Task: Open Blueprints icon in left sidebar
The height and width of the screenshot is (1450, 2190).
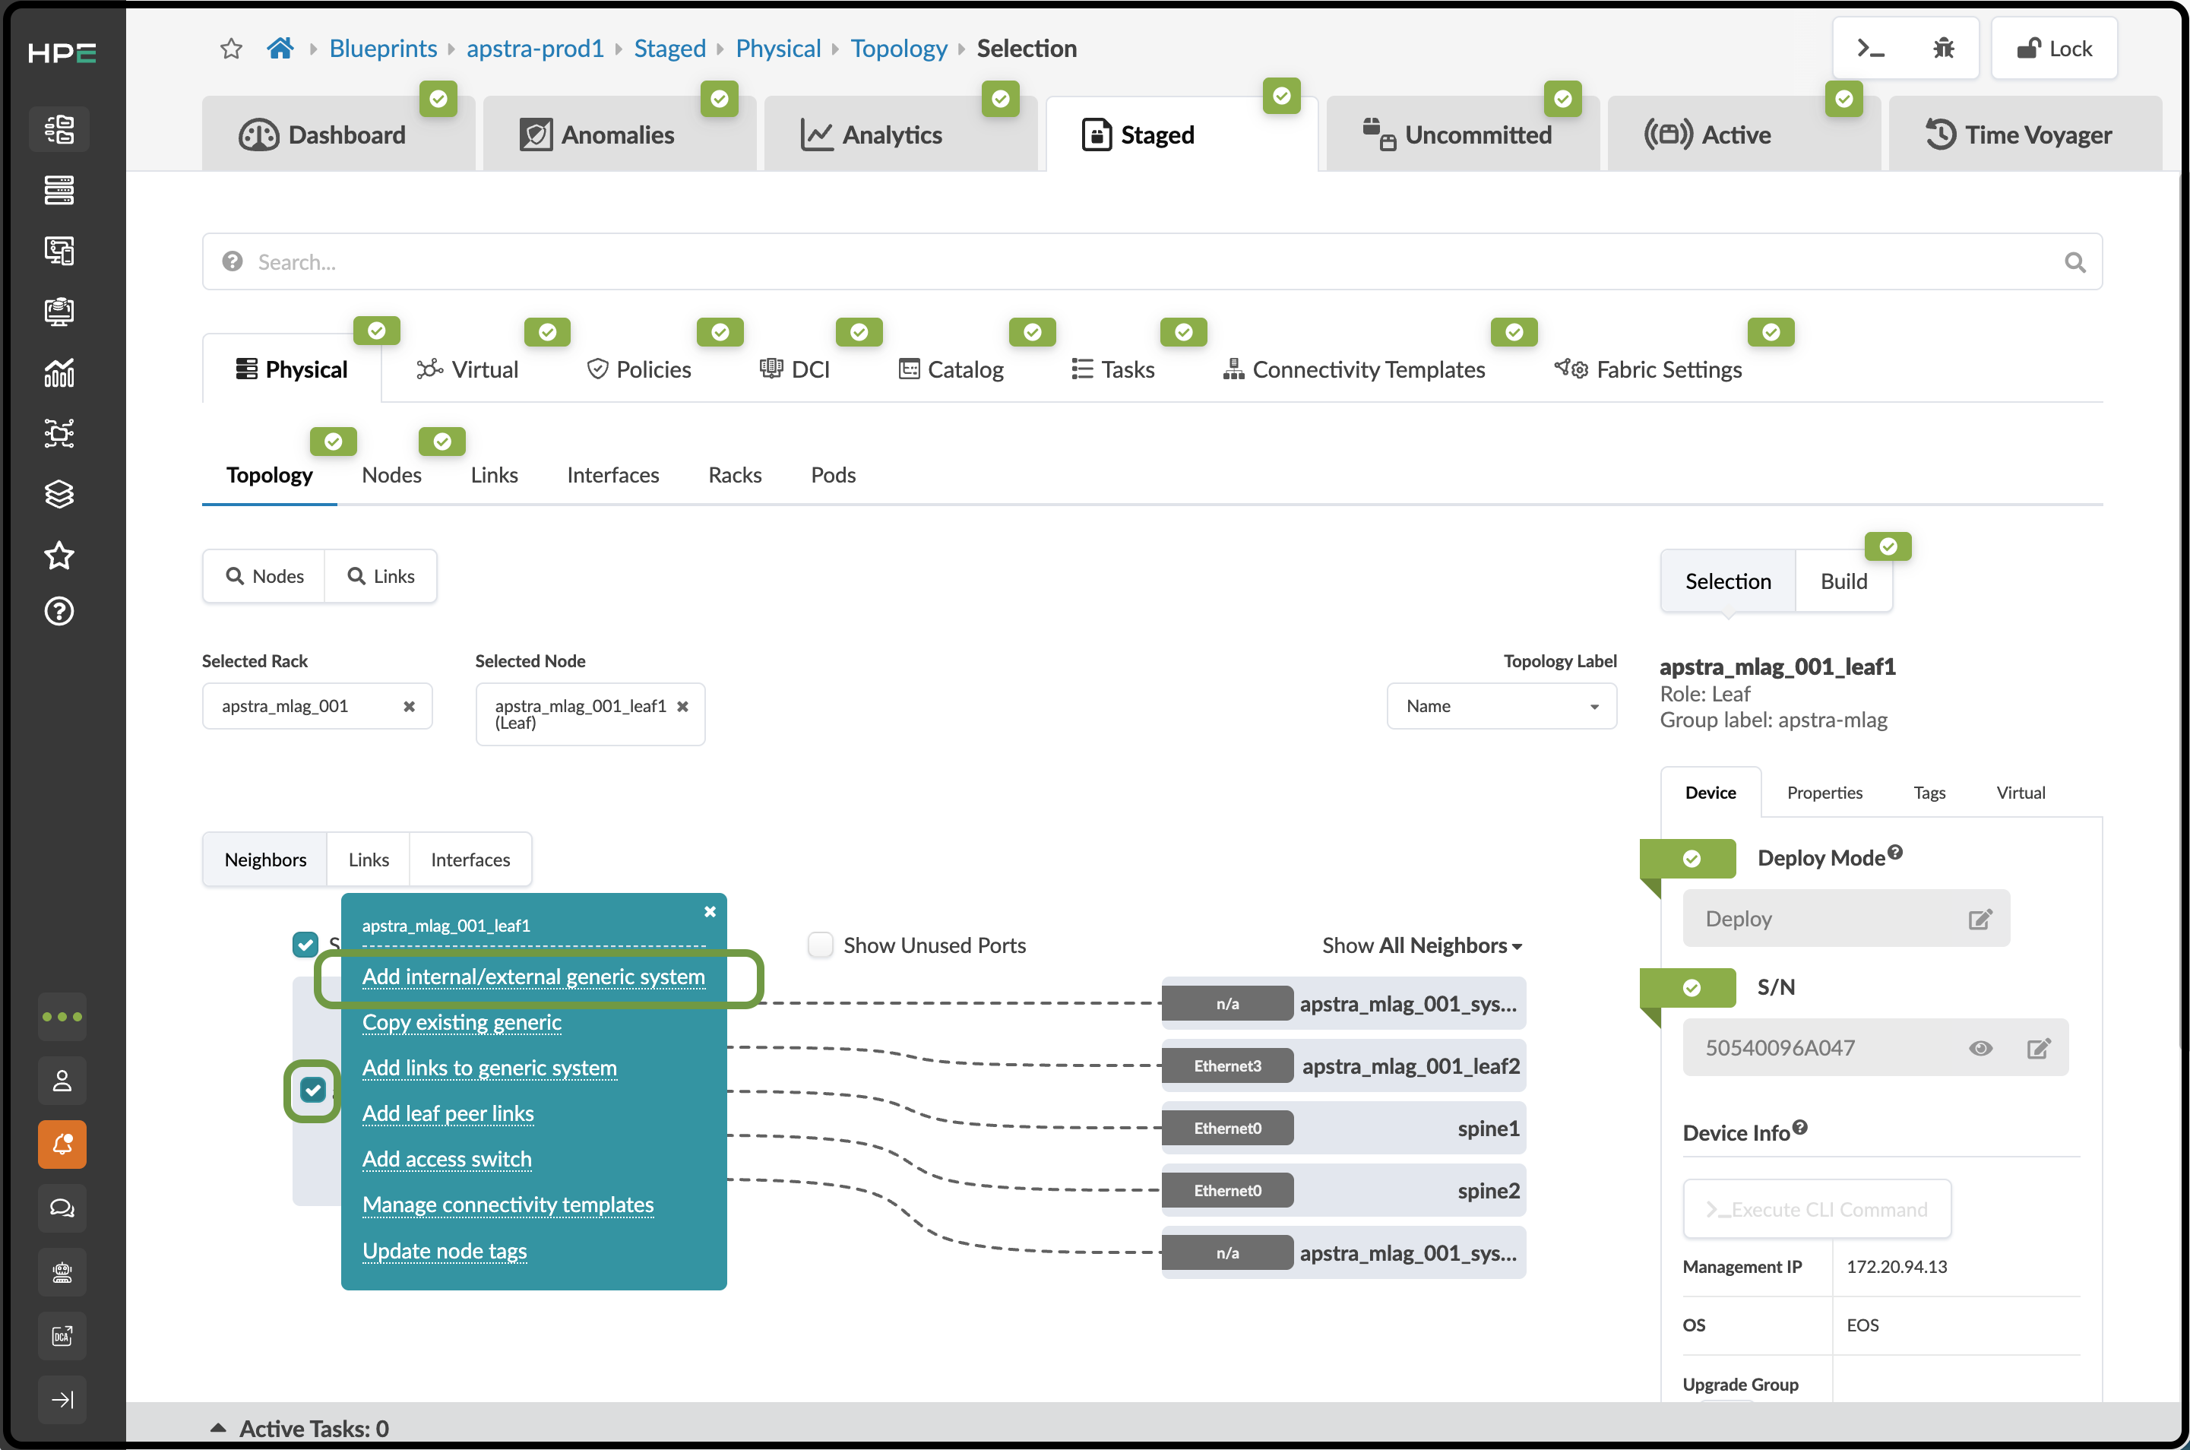Action: pos(59,129)
